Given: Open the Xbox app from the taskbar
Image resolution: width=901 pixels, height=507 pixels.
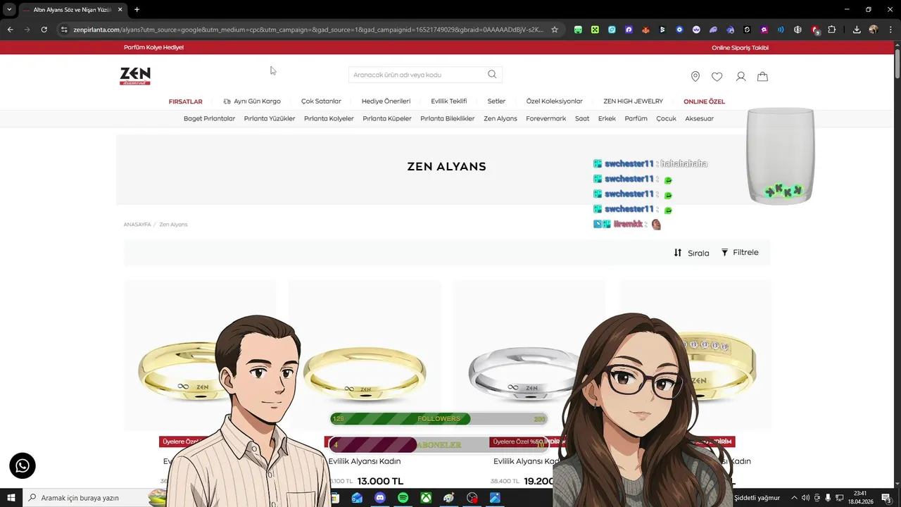Looking at the screenshot, I should [426, 498].
